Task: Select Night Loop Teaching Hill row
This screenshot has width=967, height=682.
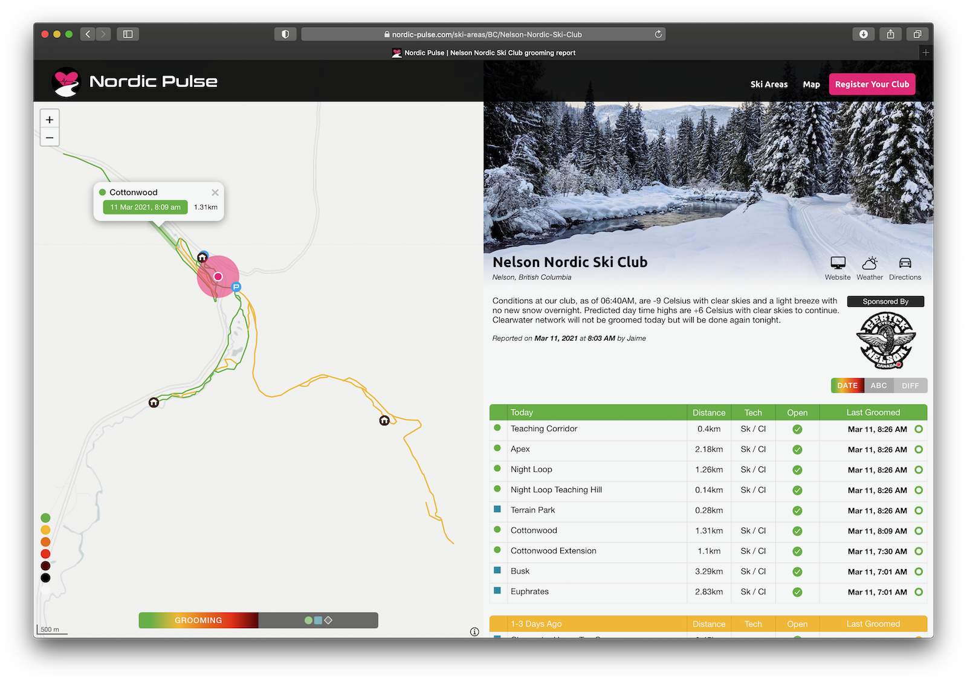Action: [x=708, y=491]
